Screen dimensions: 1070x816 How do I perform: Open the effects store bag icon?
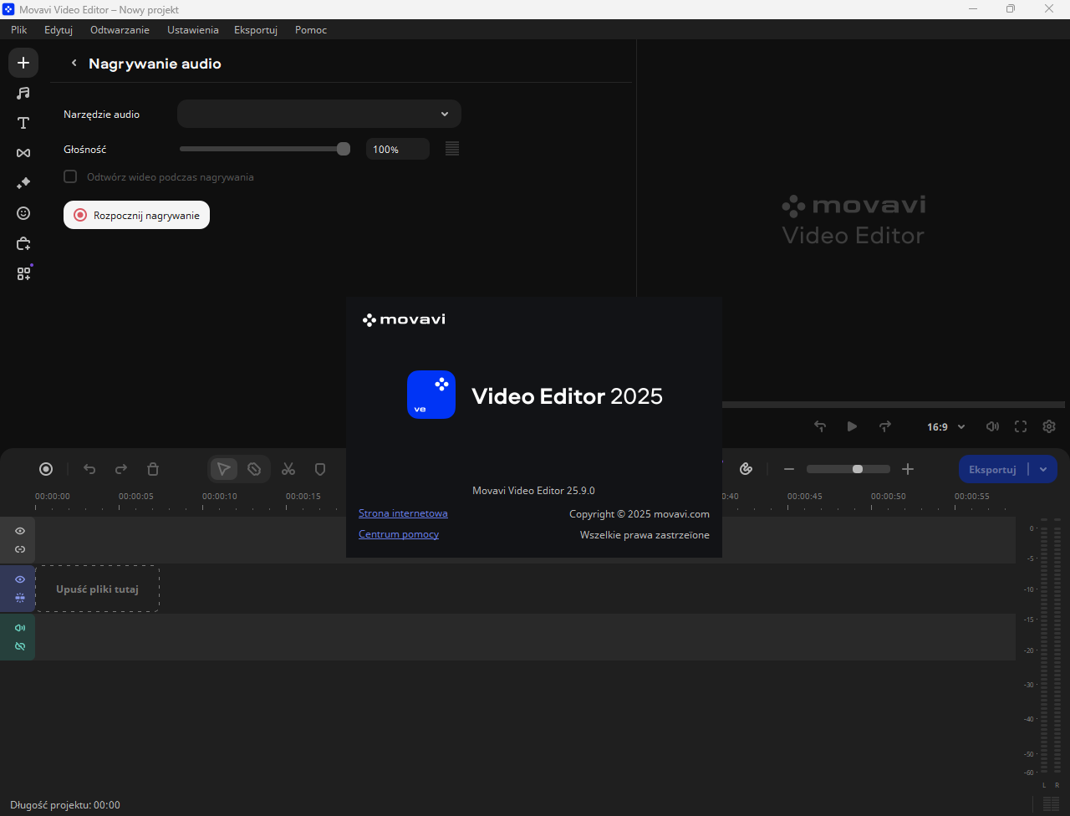23,243
